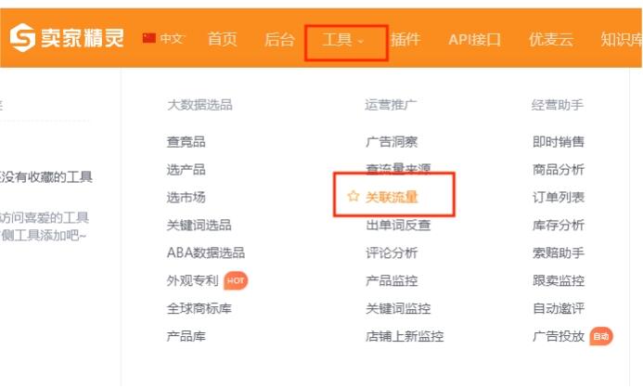Screen dimensions: 643x388
Task: Select the 查竞品 tool link
Action: 186,142
